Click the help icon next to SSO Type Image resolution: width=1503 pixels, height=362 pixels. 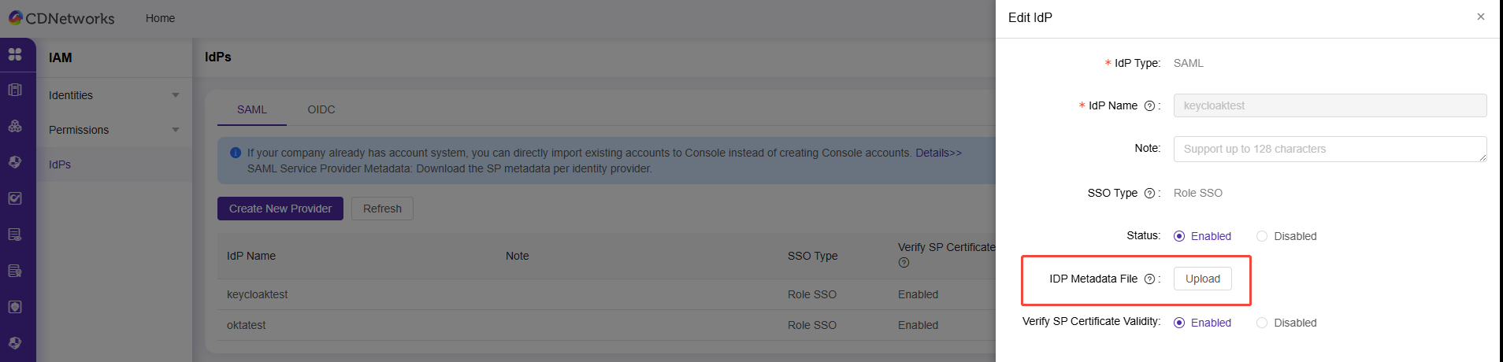coord(1149,194)
